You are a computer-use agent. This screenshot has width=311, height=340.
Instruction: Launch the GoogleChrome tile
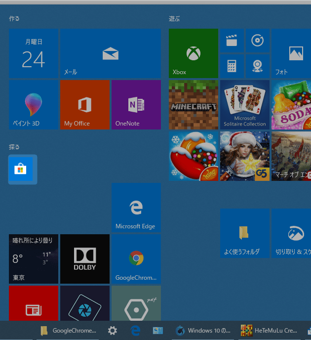(x=136, y=259)
